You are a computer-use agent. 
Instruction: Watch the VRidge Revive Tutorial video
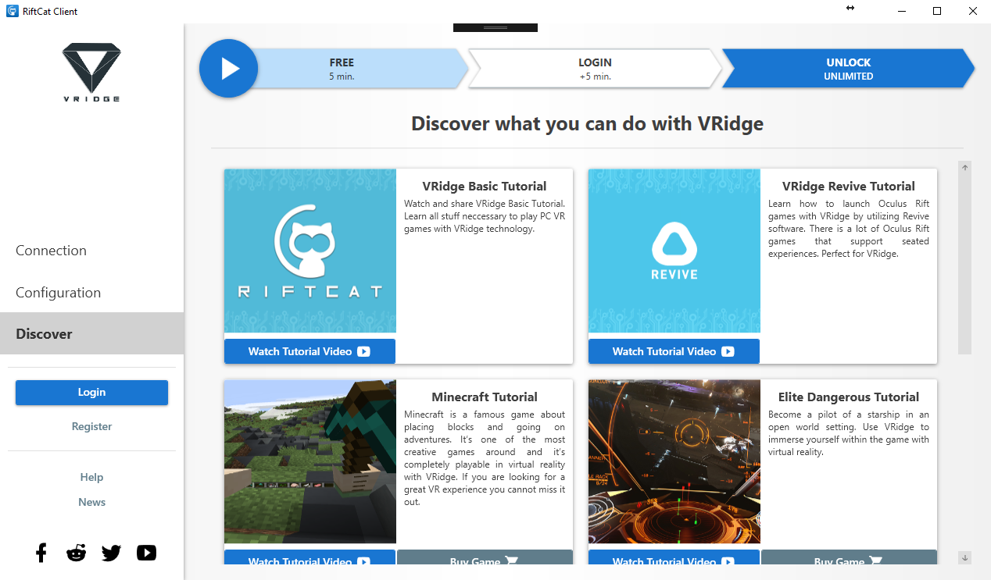point(674,351)
